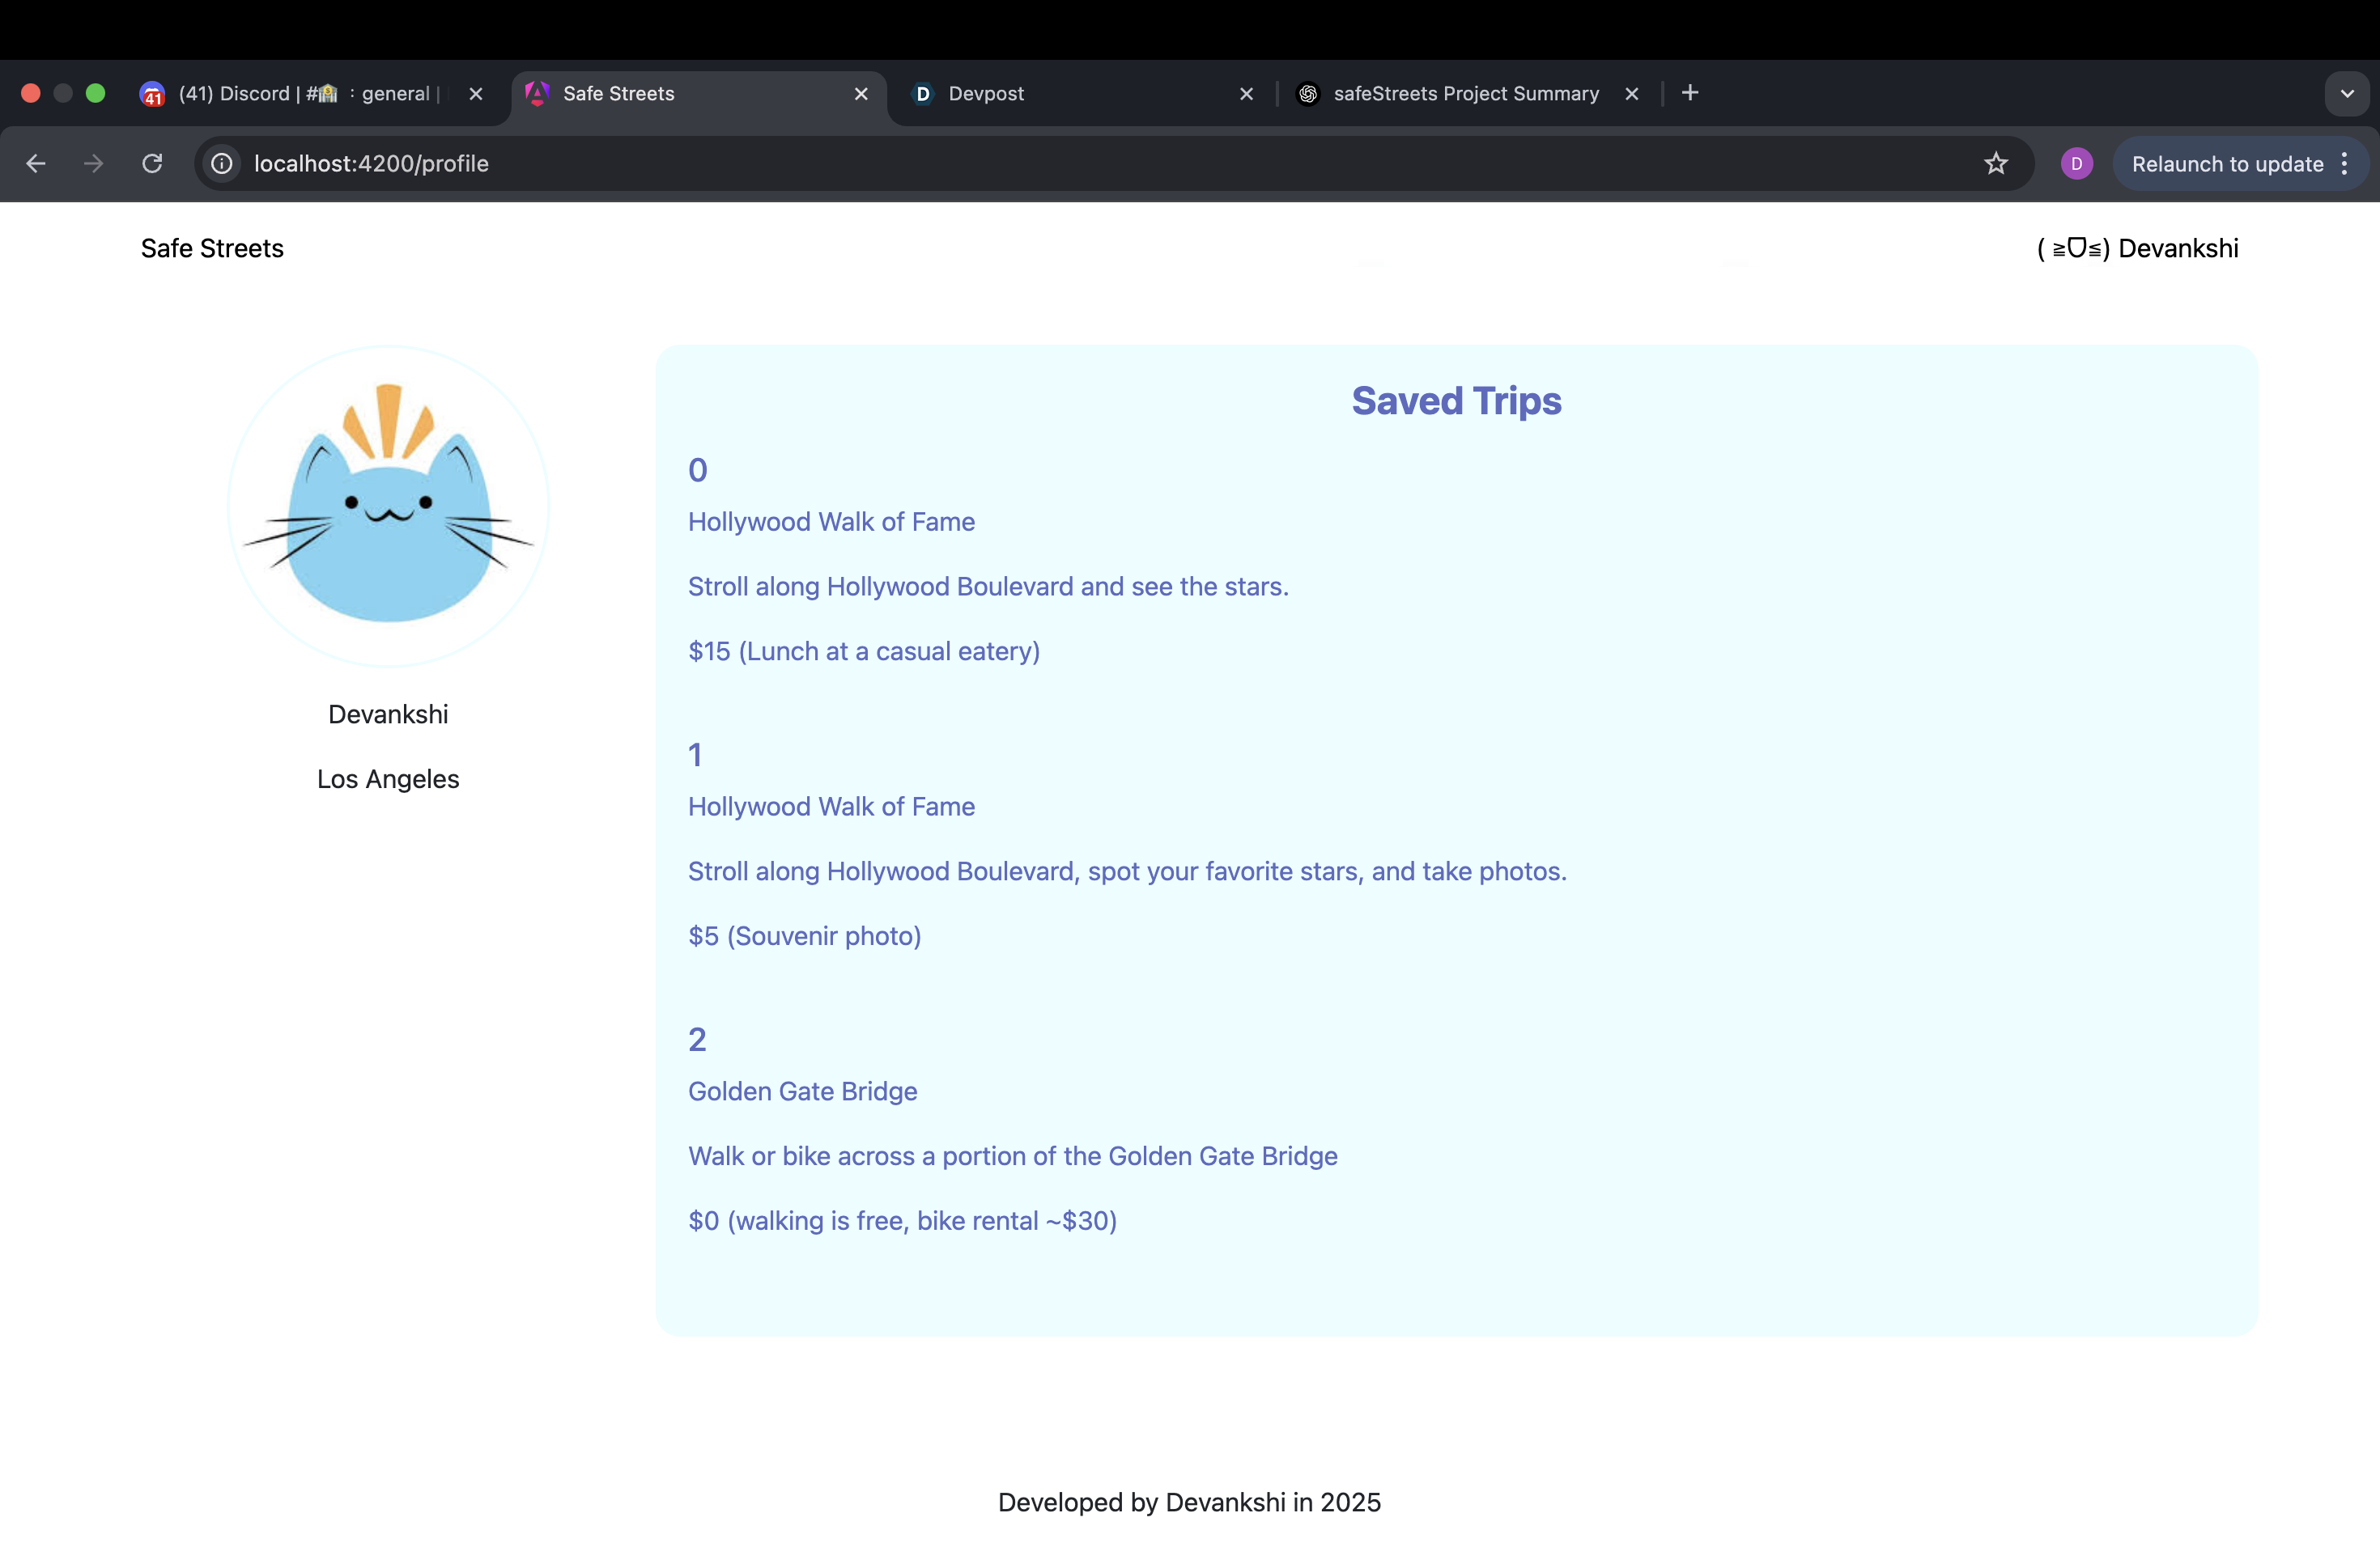Click the cat profile avatar image
Viewport: 2380px width, 1547px height.
(388, 505)
